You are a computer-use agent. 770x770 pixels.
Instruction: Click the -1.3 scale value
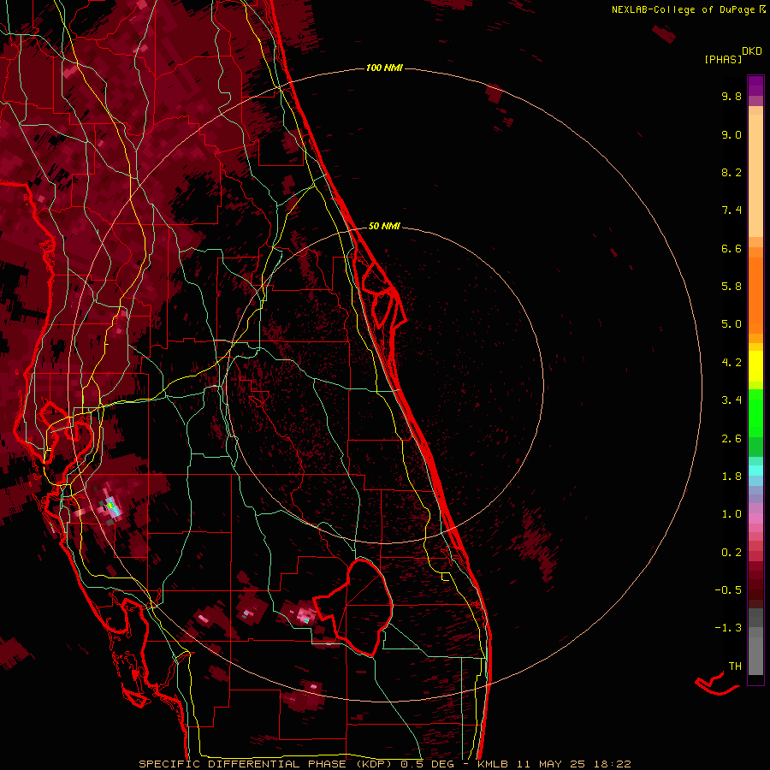pyautogui.click(x=728, y=628)
